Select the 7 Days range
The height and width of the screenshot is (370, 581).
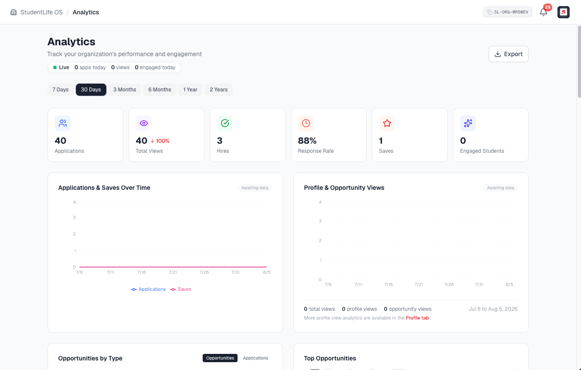61,90
